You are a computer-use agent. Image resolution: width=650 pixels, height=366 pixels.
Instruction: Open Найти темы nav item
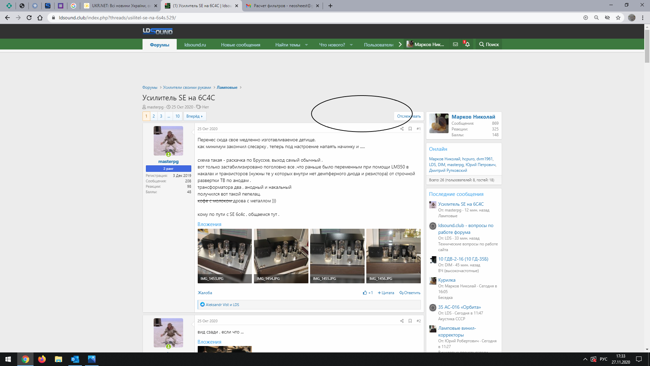pos(288,44)
